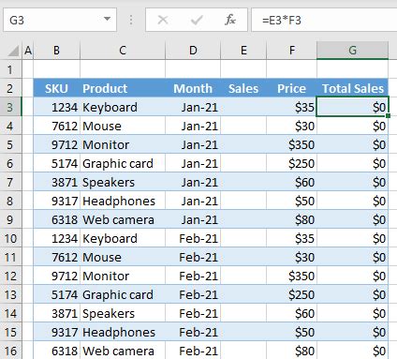The width and height of the screenshot is (397, 359).
Task: Select Headphones in row 15
Action: 123,332
